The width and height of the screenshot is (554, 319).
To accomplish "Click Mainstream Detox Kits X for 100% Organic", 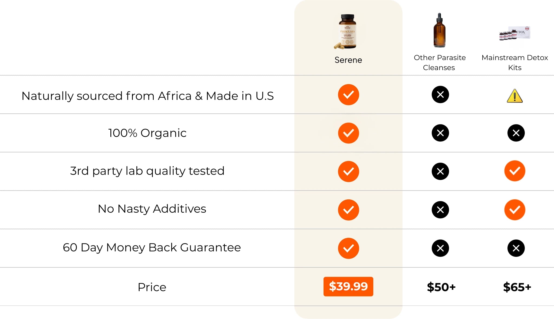I will click(x=516, y=133).
